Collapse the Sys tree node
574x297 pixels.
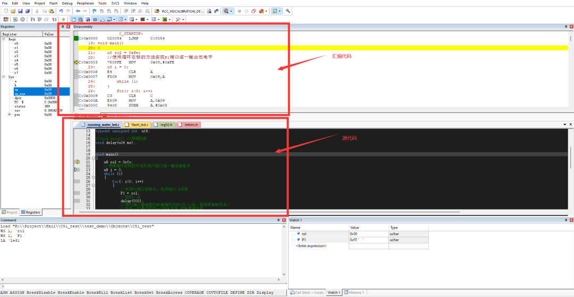coord(4,77)
